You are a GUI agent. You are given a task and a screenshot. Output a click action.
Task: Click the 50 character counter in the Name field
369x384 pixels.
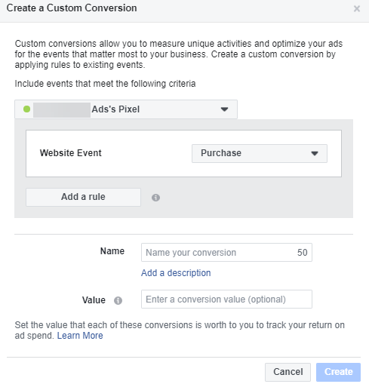pyautogui.click(x=302, y=253)
